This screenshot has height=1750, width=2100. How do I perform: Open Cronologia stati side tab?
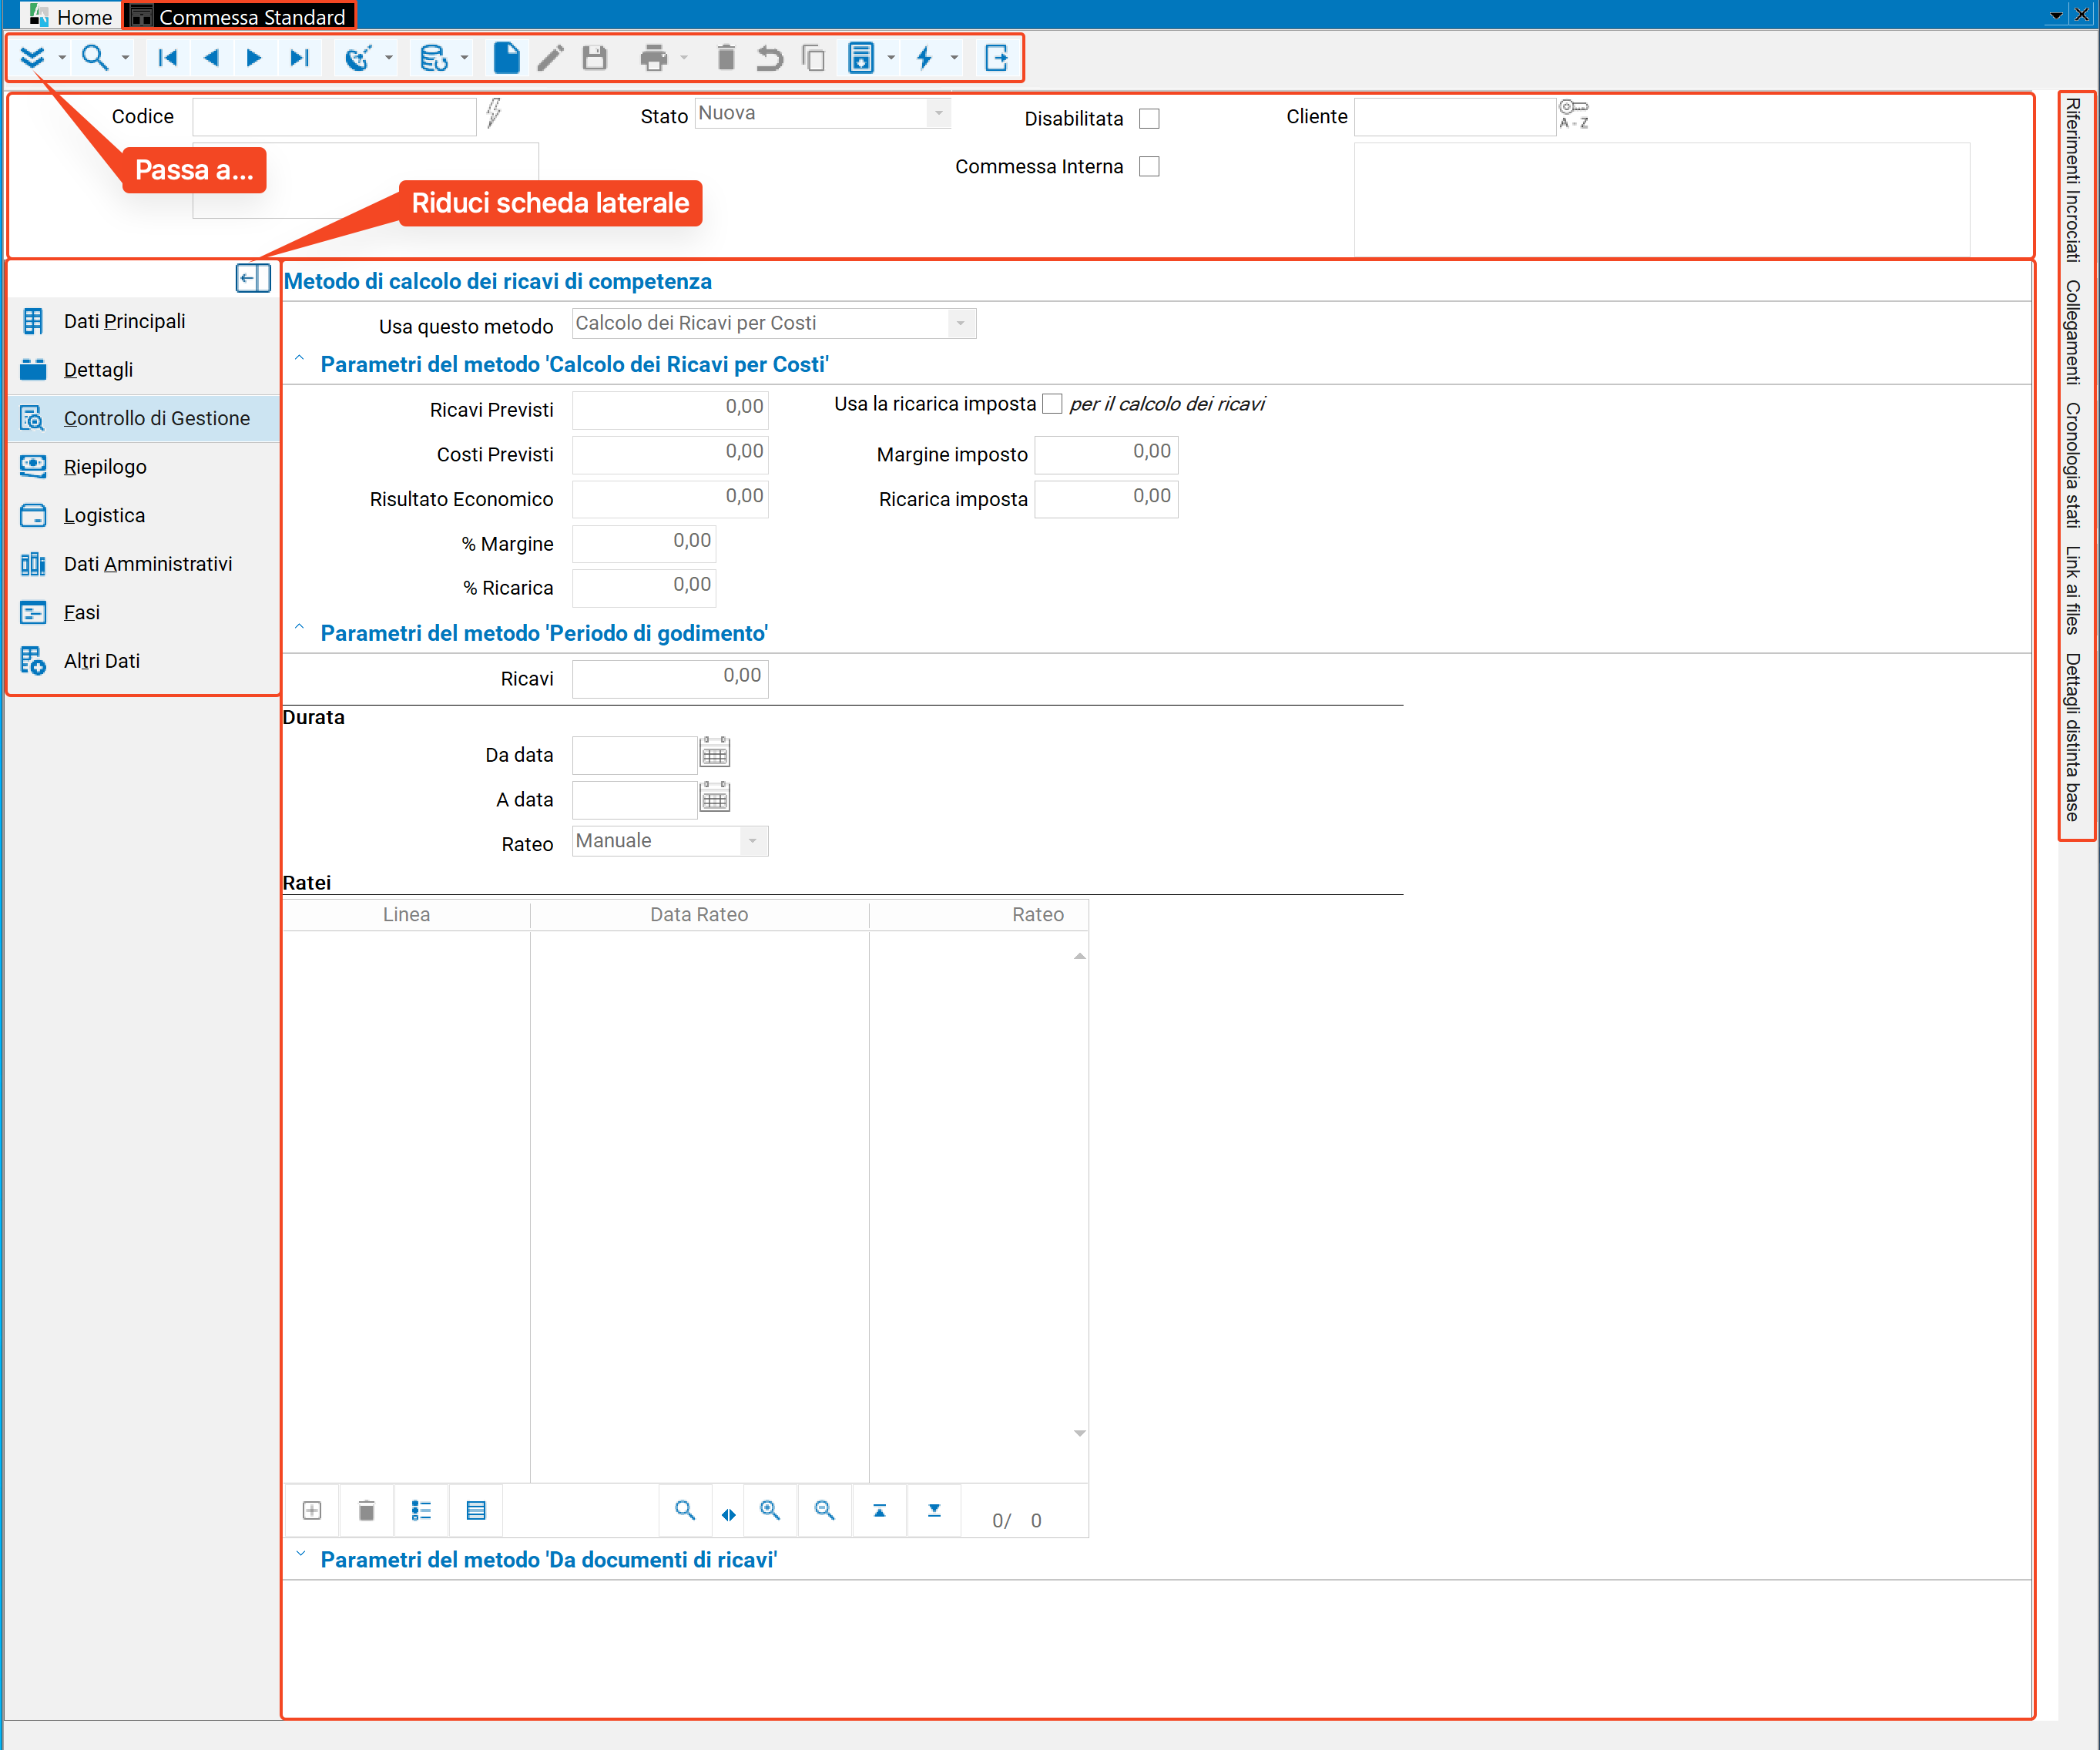[x=2073, y=465]
